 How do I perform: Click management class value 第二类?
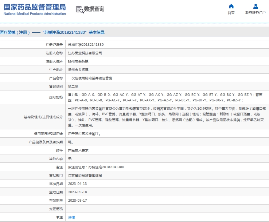[x=73, y=86]
